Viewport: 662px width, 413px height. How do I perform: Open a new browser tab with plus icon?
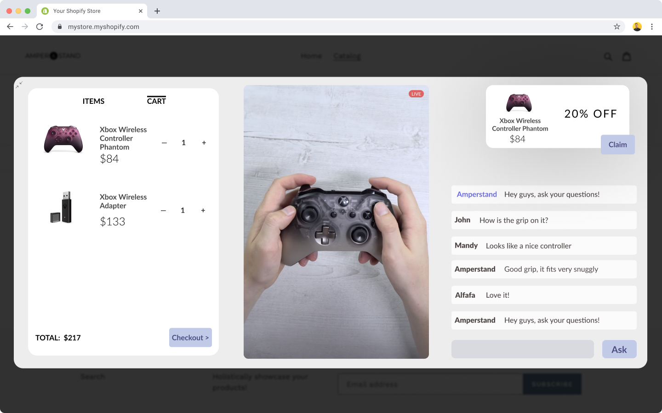pos(157,11)
